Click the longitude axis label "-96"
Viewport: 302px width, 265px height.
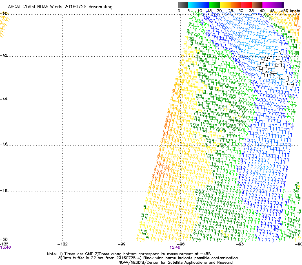pos(181,244)
